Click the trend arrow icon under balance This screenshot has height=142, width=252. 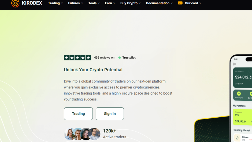(236, 84)
